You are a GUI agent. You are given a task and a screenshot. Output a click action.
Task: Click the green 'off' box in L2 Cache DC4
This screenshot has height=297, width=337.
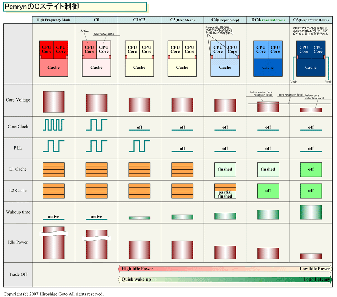coord(268,191)
